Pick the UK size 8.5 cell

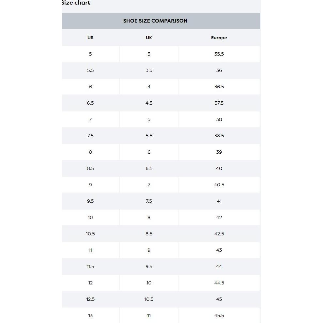point(149,234)
